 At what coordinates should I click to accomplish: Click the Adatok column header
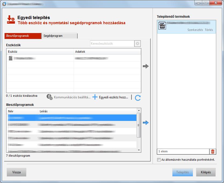[107, 52]
